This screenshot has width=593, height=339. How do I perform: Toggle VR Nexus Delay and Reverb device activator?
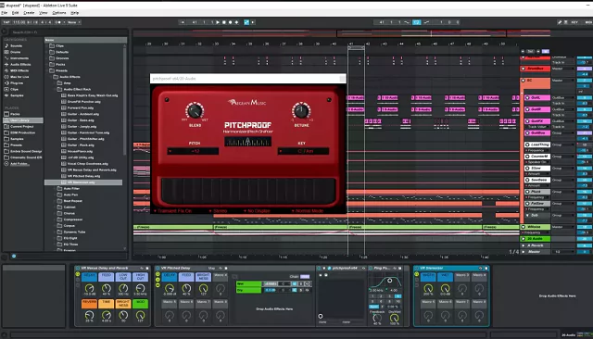point(78,269)
